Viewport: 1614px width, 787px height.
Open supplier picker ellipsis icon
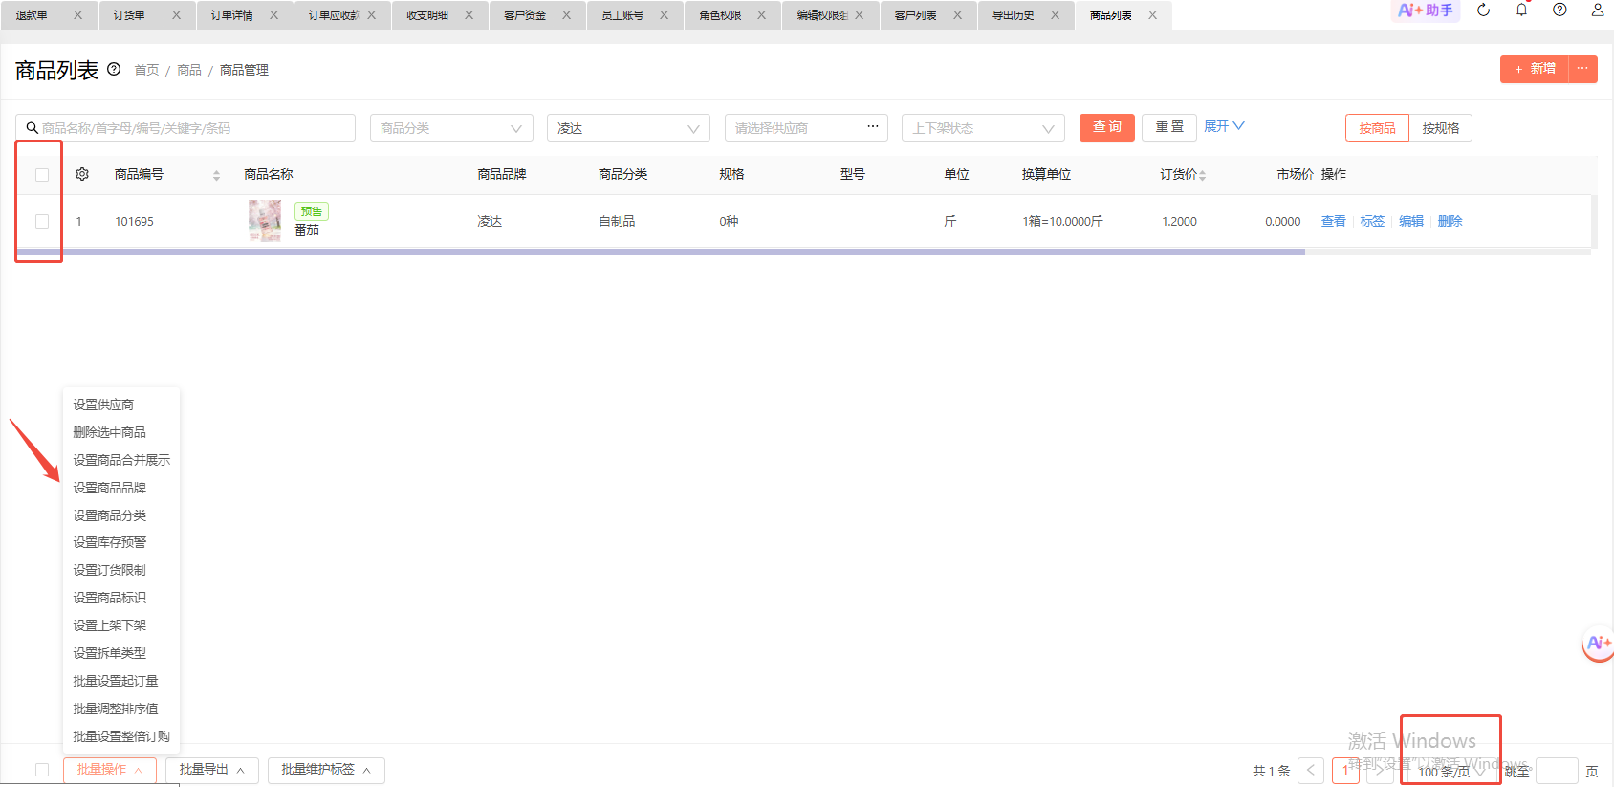click(872, 126)
